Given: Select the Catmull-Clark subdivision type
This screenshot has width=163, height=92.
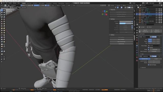Looking at the screenshot, I should [x=145, y=59].
